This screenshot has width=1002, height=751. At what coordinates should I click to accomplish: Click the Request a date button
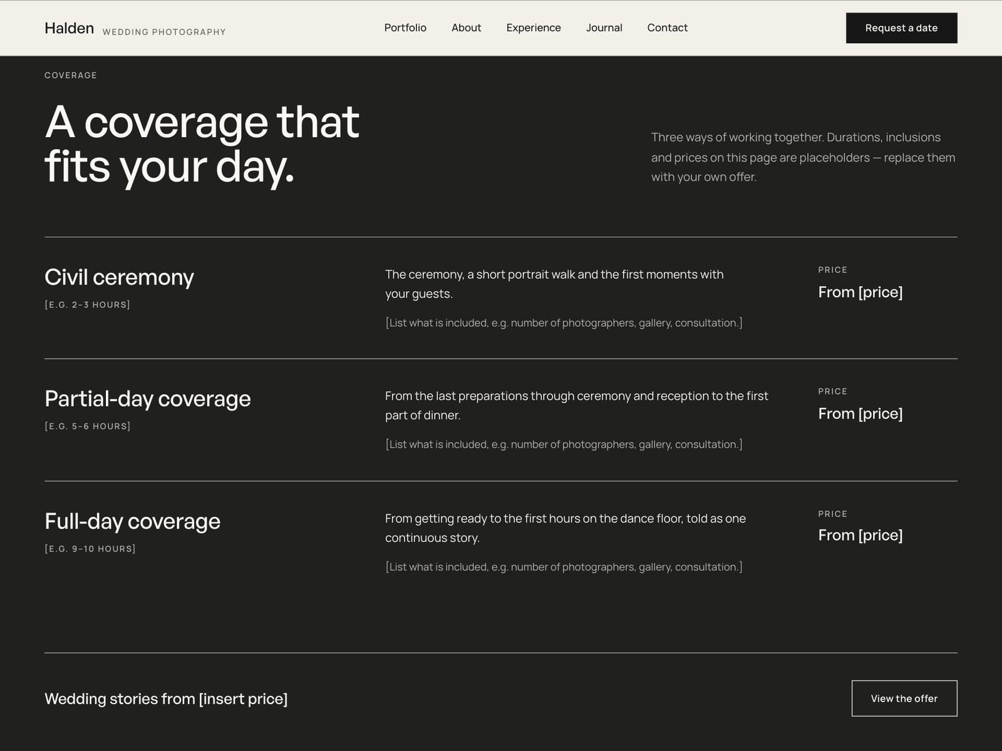tap(902, 28)
